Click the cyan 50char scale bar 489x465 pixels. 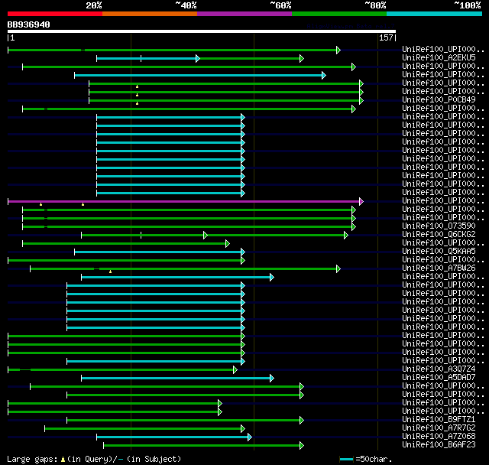(346, 459)
